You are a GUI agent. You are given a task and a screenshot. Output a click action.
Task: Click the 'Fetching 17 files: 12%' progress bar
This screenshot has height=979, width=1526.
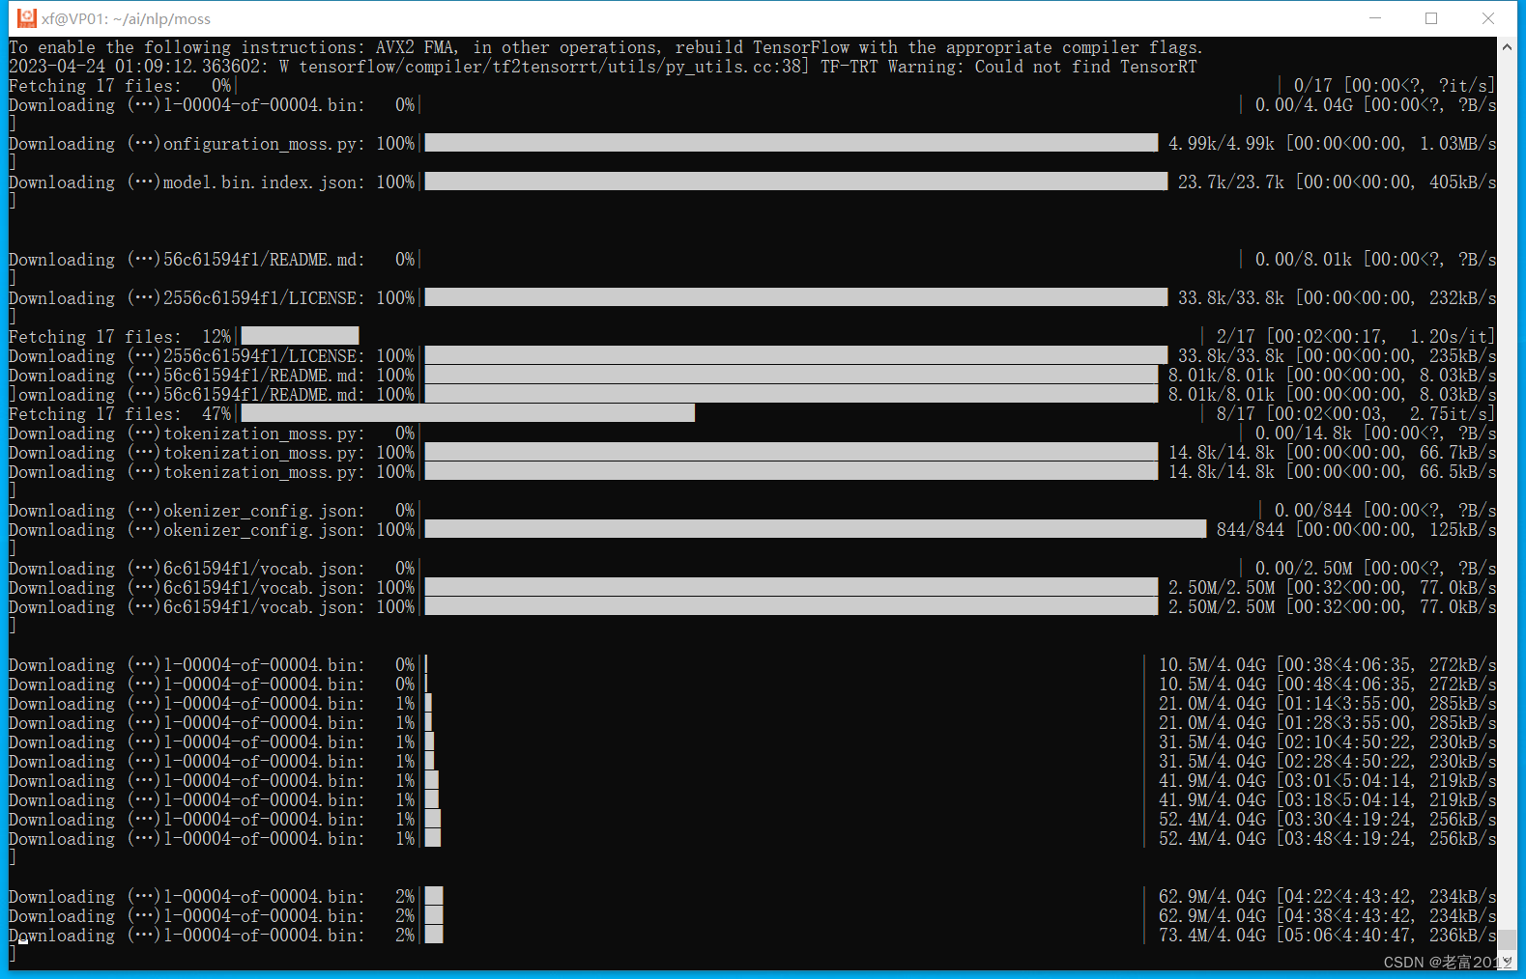pyautogui.click(x=300, y=336)
